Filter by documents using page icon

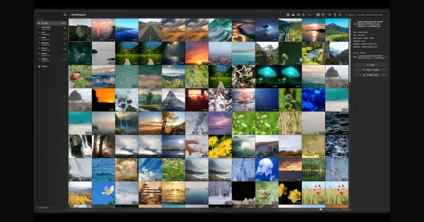(x=303, y=15)
